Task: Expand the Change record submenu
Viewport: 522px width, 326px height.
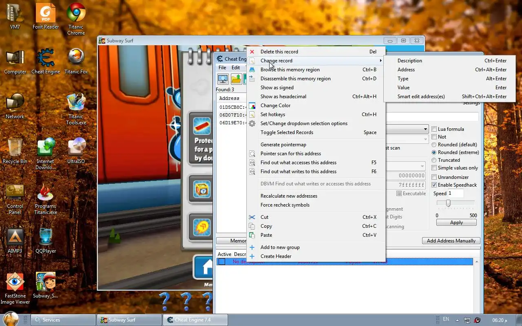Action: (316, 61)
